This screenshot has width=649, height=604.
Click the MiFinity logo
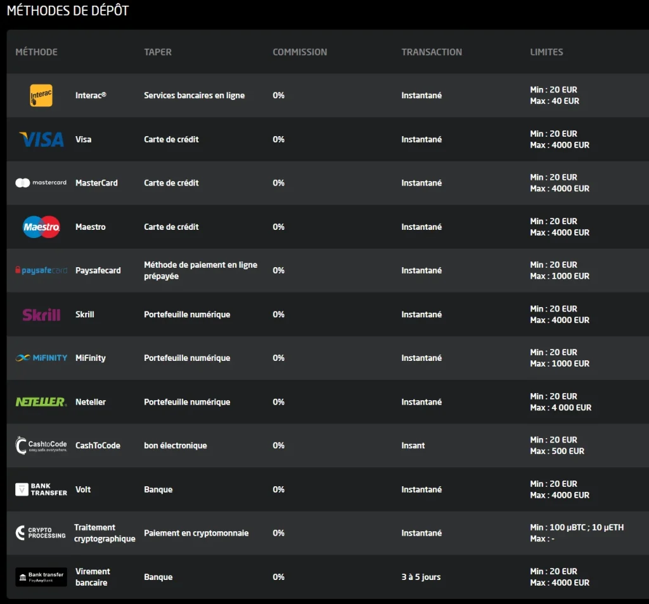(41, 358)
